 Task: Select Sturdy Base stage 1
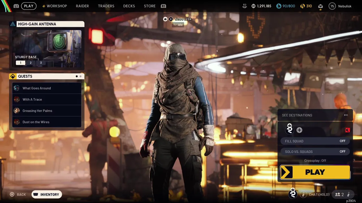pyautogui.click(x=20, y=63)
